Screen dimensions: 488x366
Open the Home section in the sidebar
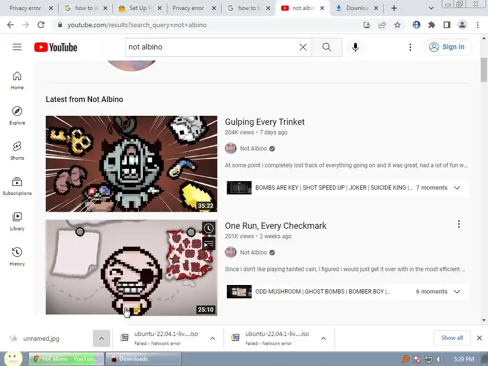click(17, 80)
